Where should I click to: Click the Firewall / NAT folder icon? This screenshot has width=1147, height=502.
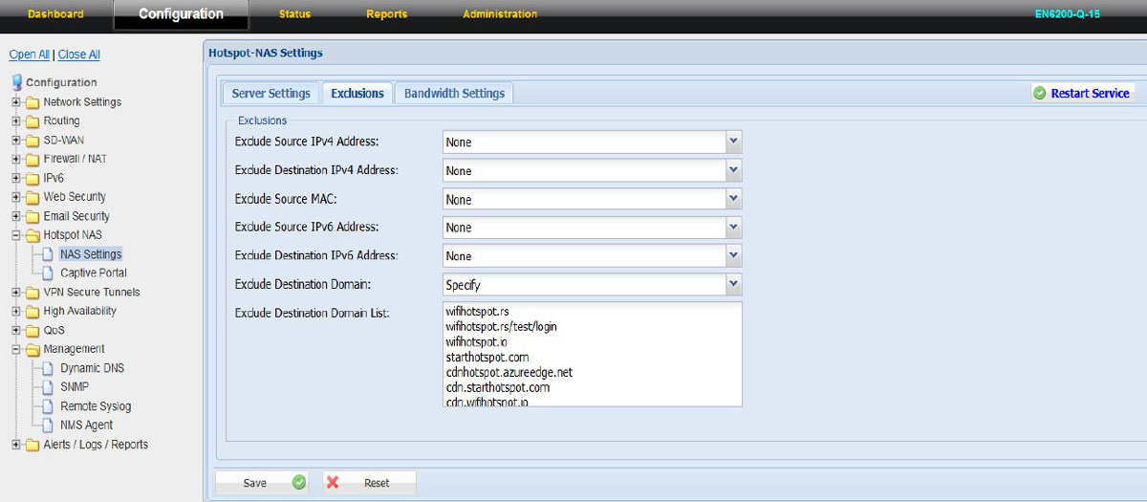point(32,160)
